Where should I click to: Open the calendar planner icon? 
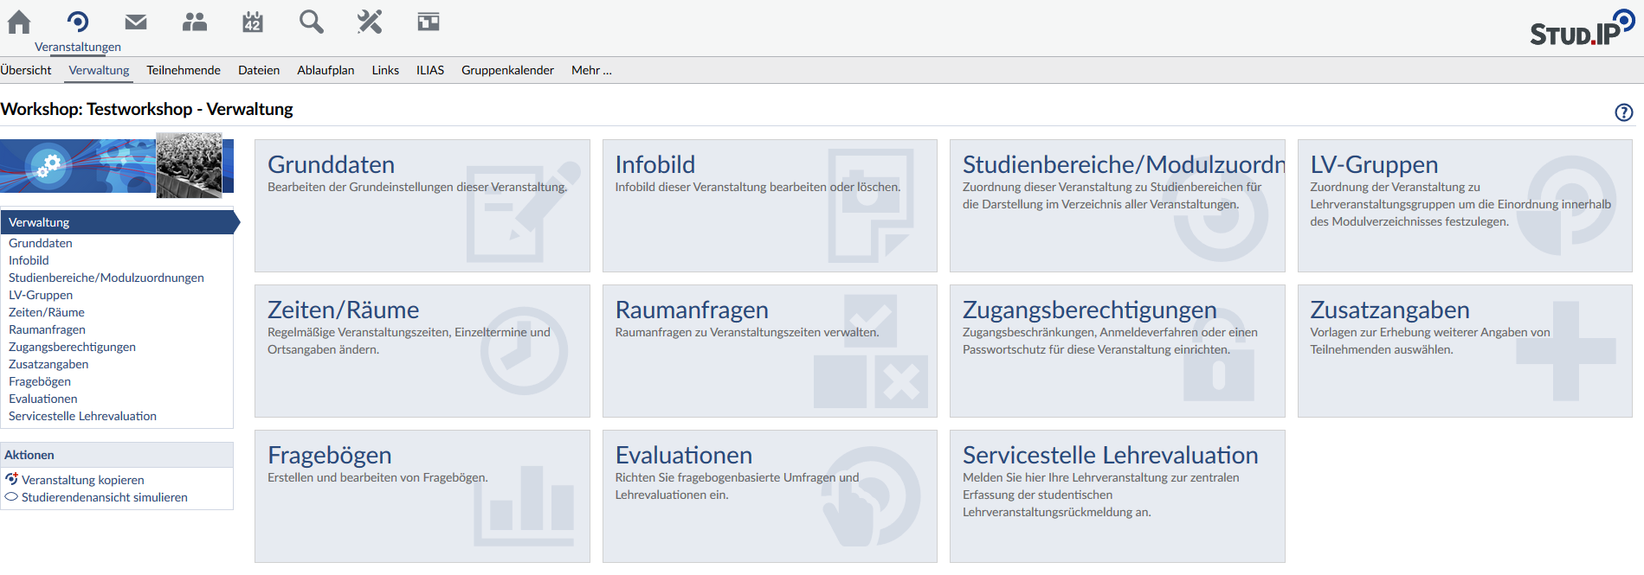[253, 22]
